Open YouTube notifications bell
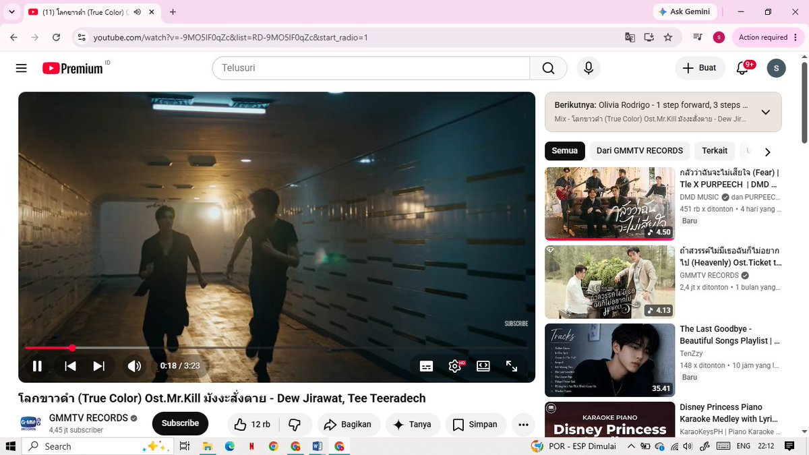809x455 pixels. point(742,68)
